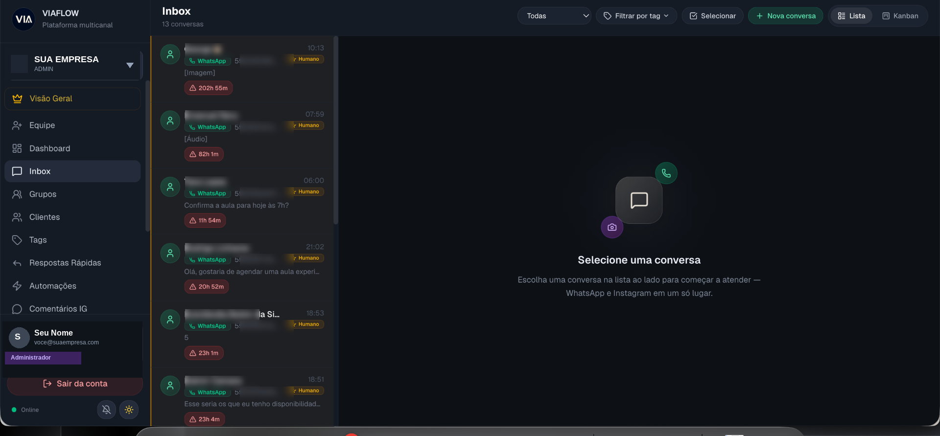
Task: Open Respostas Rápidas
Action: pos(72,263)
